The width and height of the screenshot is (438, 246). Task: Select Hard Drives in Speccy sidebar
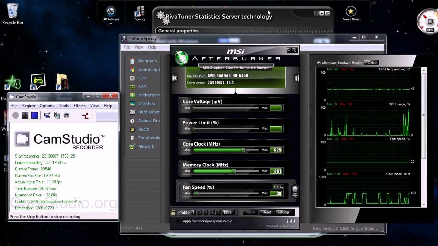145,112
